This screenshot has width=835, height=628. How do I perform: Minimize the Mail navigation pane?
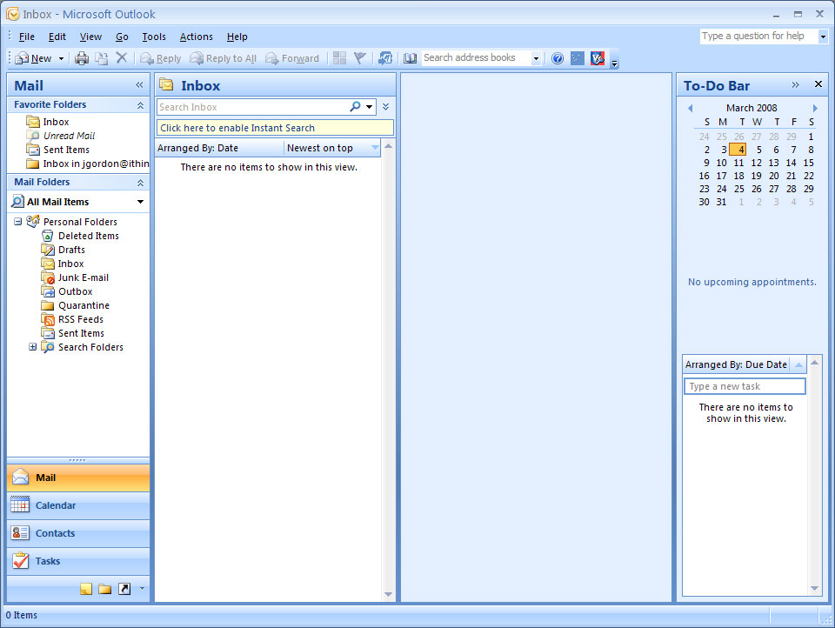tap(139, 84)
